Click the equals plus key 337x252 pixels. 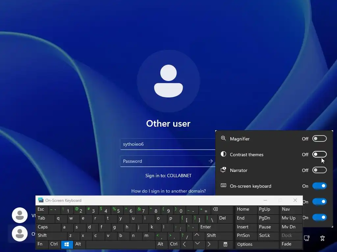coord(205,210)
